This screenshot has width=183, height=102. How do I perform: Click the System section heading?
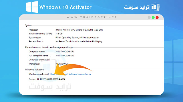click(29, 25)
